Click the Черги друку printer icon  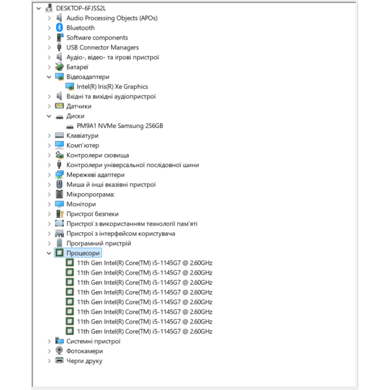pos(59,360)
